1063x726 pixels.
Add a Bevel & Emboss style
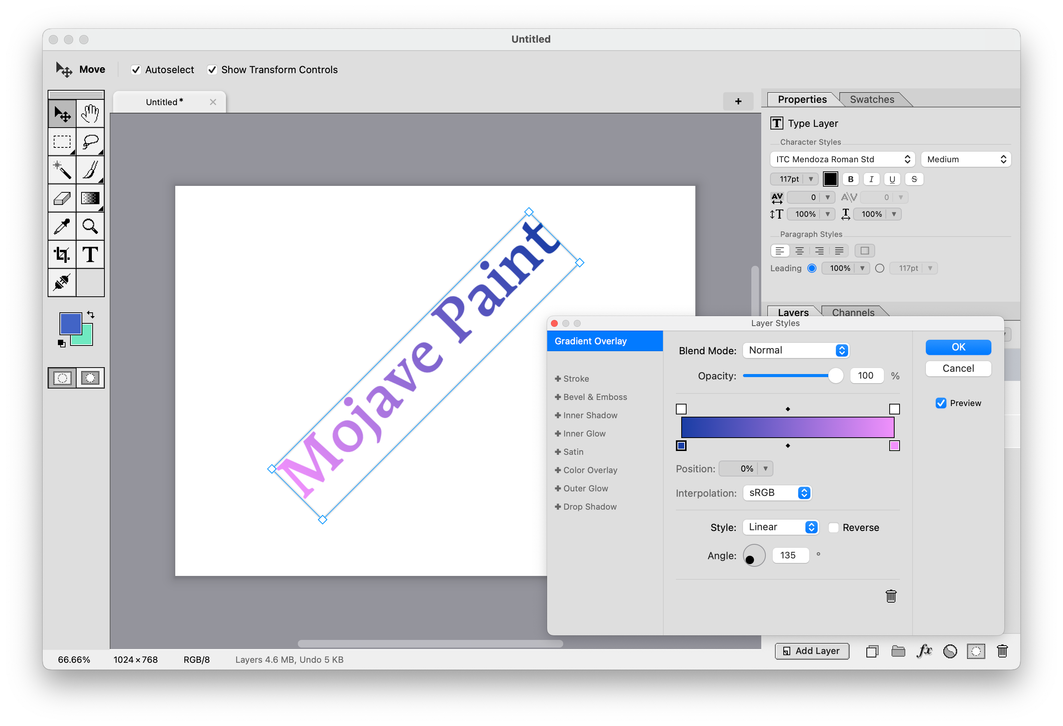[591, 397]
